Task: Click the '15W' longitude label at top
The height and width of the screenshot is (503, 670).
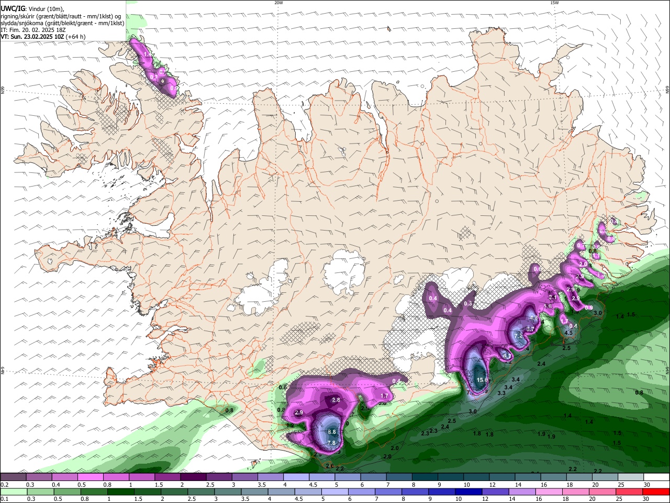Action: (x=554, y=3)
